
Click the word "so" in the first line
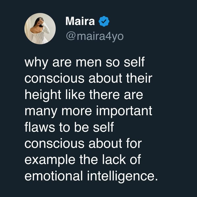[x=112, y=63]
